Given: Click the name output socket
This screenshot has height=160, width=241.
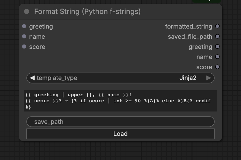Looking at the screenshot, I should [x=217, y=57].
